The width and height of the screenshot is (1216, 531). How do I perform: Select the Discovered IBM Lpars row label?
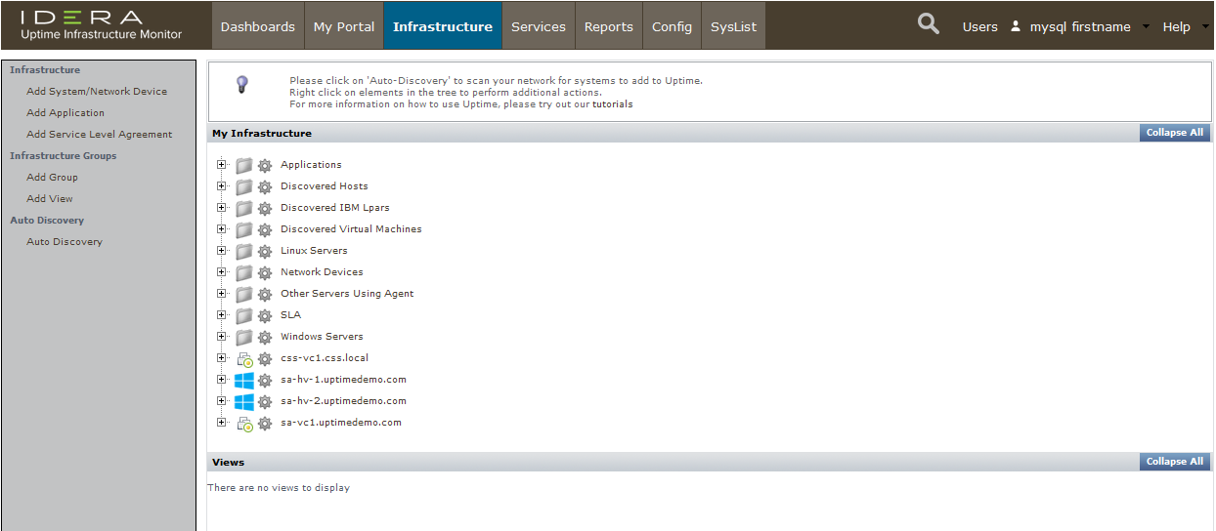pyautogui.click(x=335, y=208)
